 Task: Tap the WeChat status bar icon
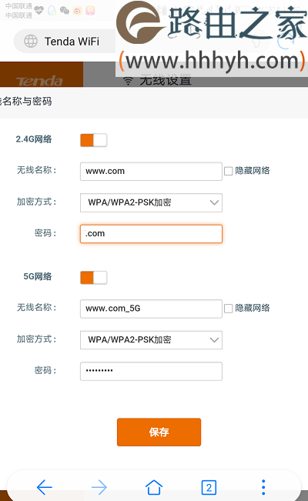(x=65, y=11)
